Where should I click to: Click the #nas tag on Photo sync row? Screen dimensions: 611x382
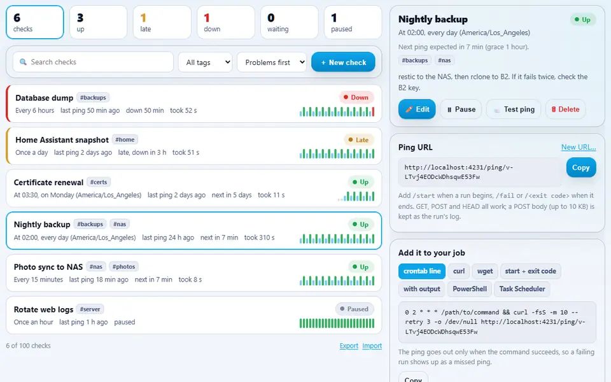tap(96, 267)
